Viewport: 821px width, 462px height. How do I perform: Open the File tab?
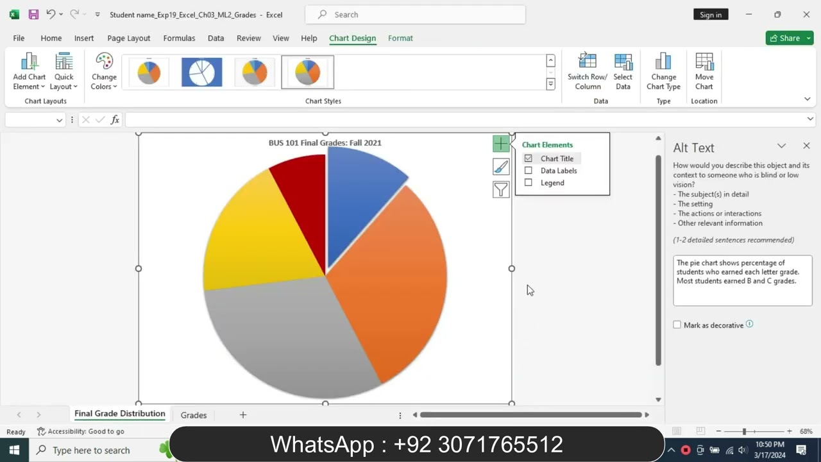pos(19,38)
